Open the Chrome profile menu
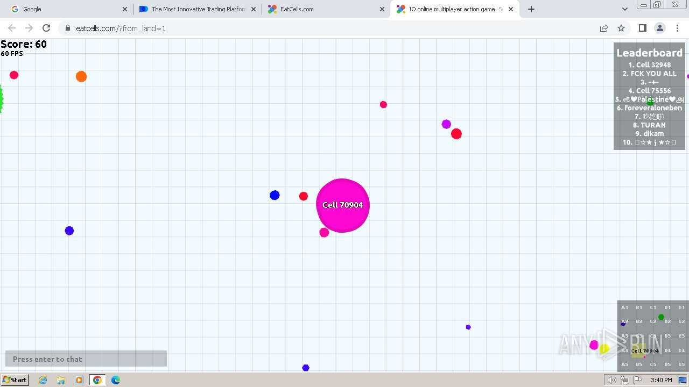Image resolution: width=689 pixels, height=387 pixels. (x=660, y=28)
